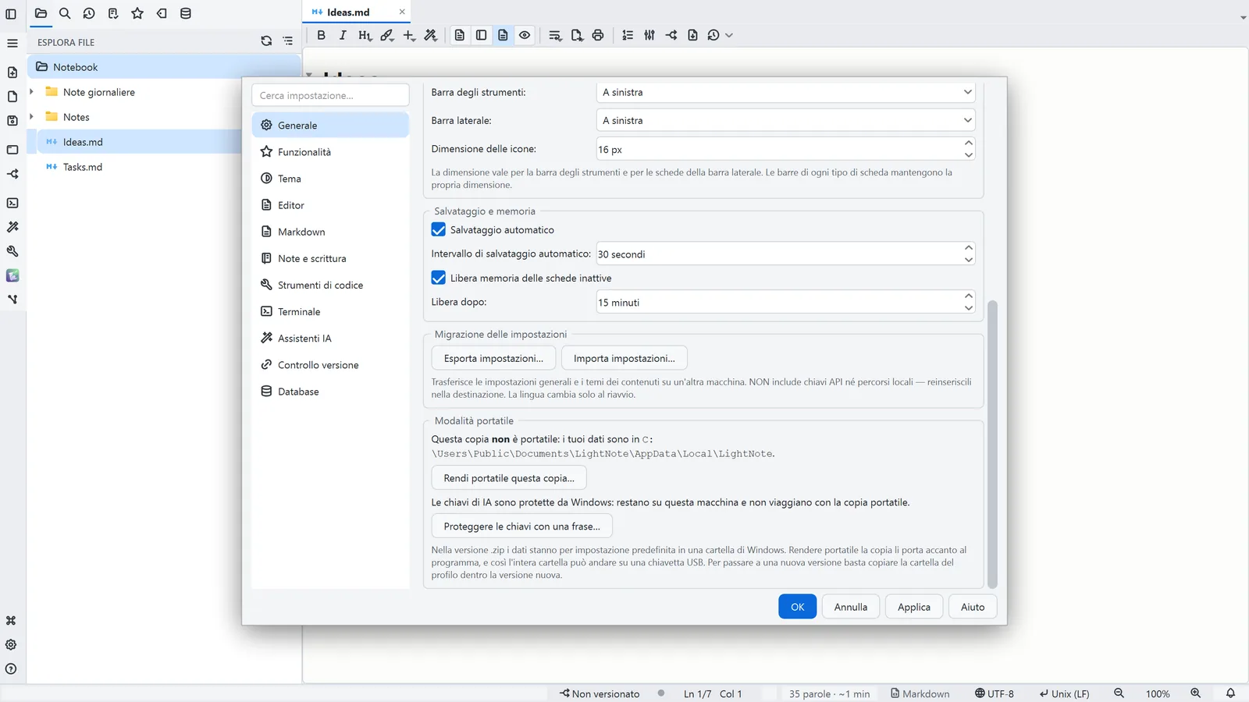
Task: Select the Funzionalità settings category
Action: pyautogui.click(x=330, y=152)
